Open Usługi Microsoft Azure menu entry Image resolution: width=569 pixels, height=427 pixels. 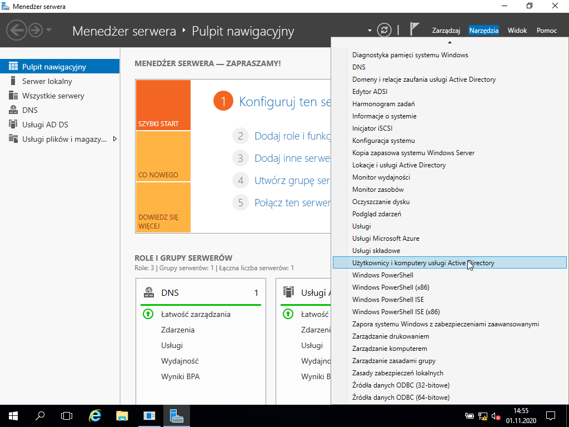click(450, 238)
